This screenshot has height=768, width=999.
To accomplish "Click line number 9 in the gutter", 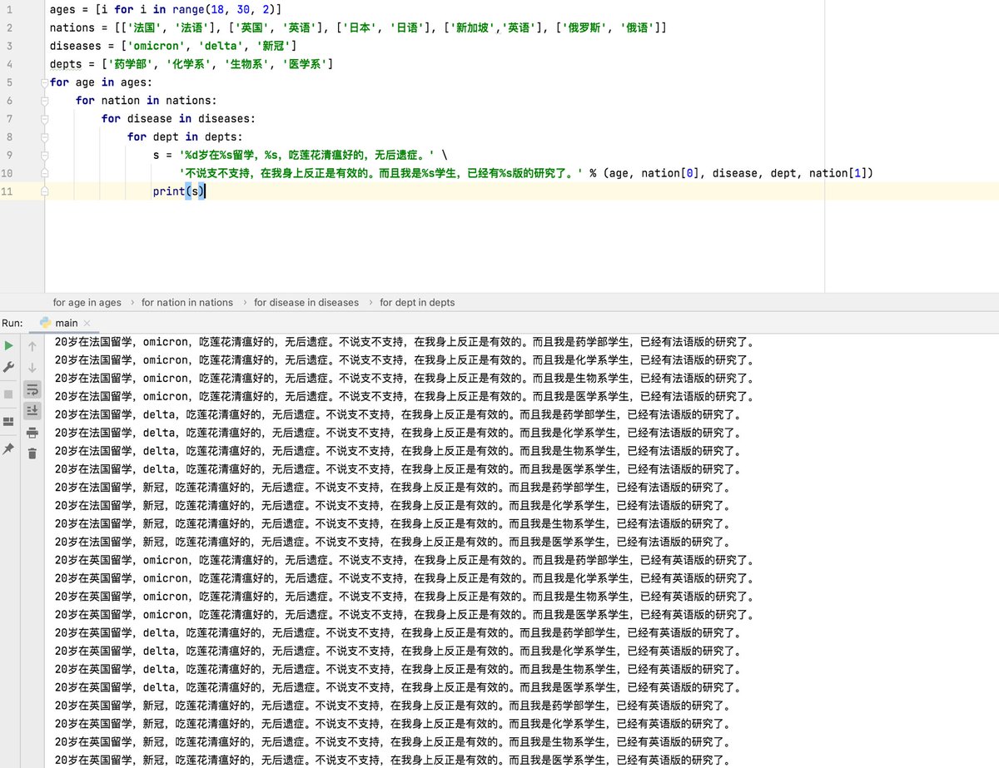I will [x=9, y=155].
